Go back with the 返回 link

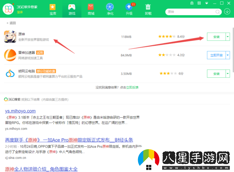pos(11,23)
